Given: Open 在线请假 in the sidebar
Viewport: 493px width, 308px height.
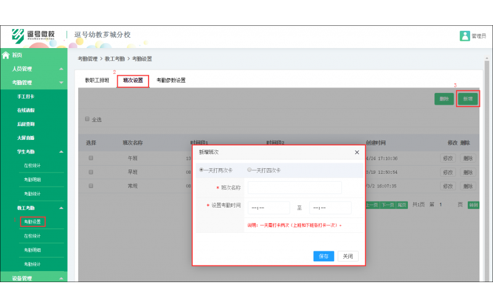Looking at the screenshot, I should pos(26,110).
